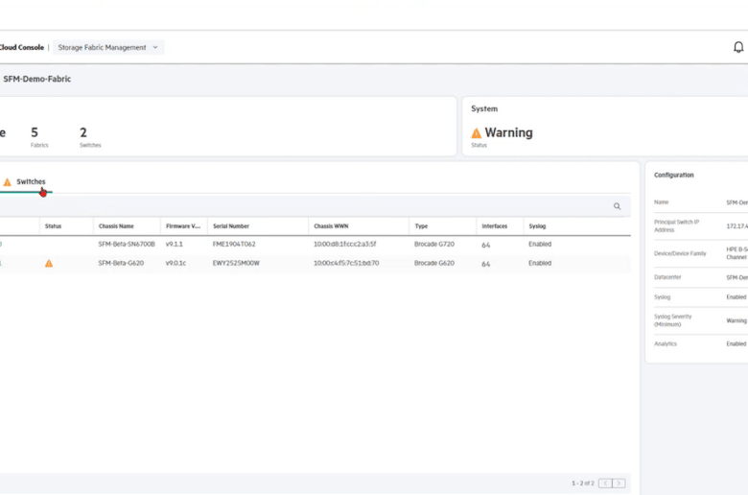This screenshot has width=748, height=495.
Task: Click Syslog Enabled in SFM-Beta-SN6700B row
Action: pyautogui.click(x=540, y=244)
